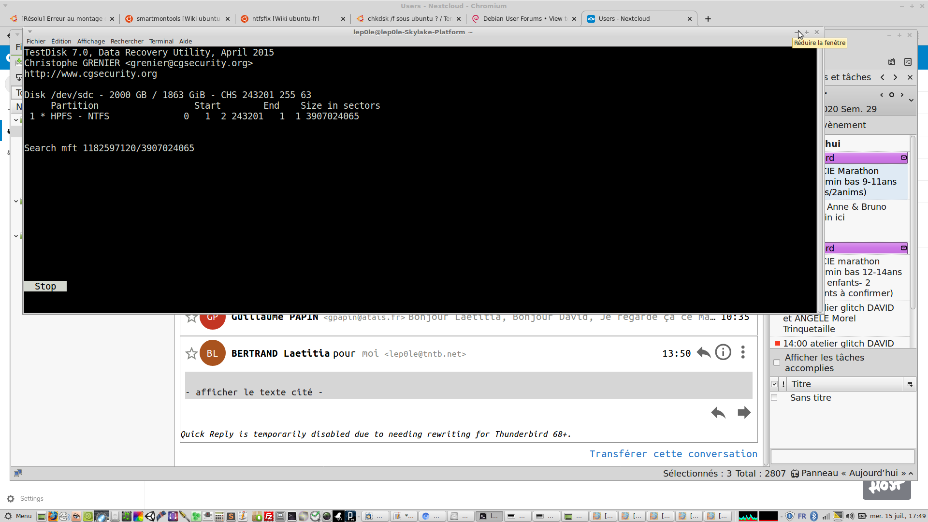
Task: Click Transférer cette conversation link
Action: point(673,454)
